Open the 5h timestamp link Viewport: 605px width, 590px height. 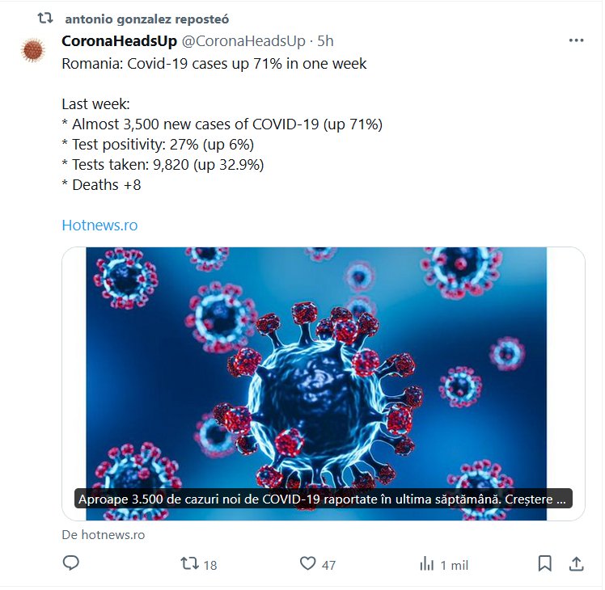(326, 41)
